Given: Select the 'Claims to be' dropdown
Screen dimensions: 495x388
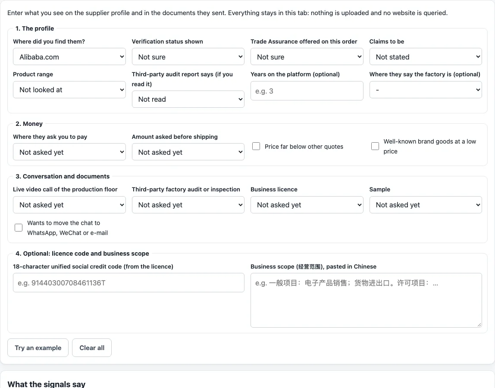Looking at the screenshot, I should coord(426,57).
